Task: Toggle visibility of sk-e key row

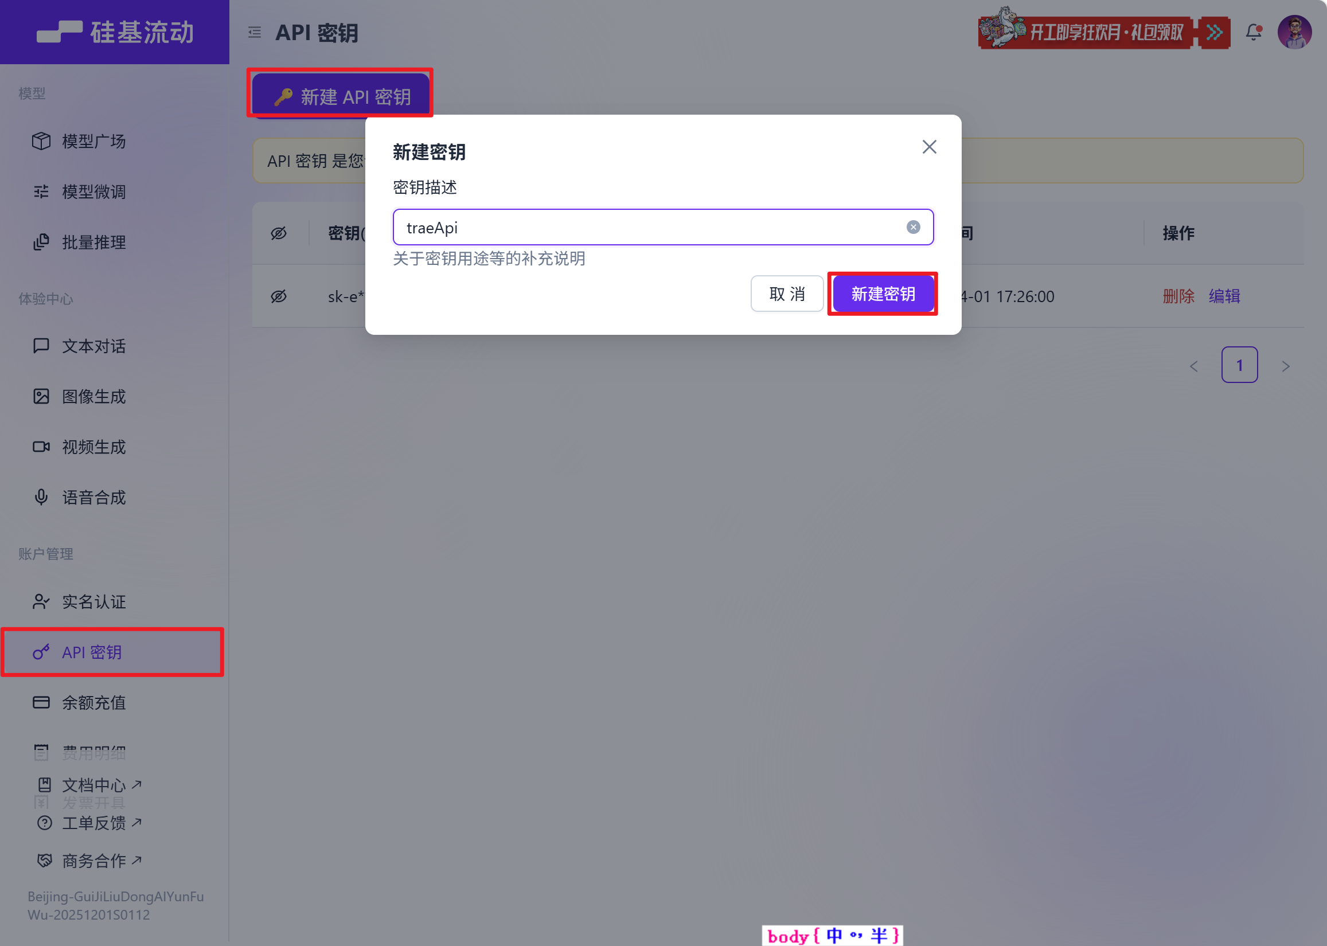Action: click(x=279, y=296)
